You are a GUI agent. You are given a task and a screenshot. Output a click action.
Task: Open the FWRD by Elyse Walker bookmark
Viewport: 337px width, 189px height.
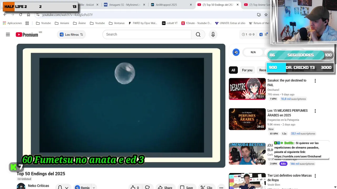coord(143,23)
